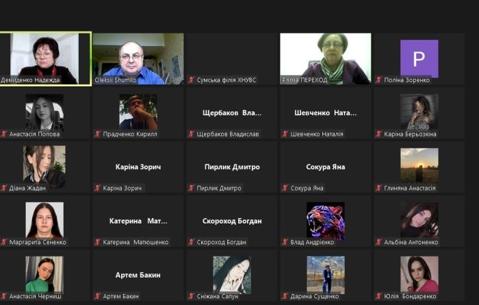
Task: Click the Шевченко Наталія name label
Action: pyautogui.click(x=318, y=134)
